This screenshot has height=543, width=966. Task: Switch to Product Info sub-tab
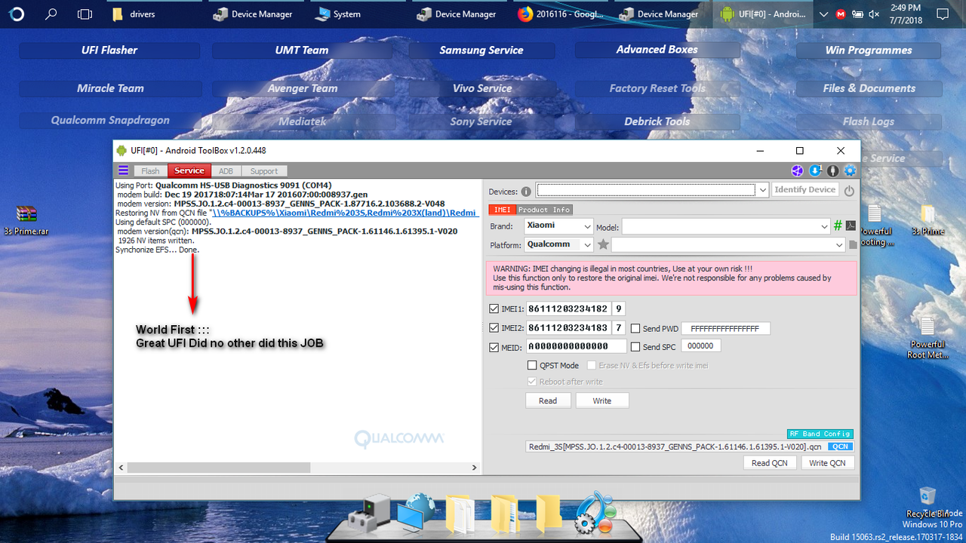tap(544, 209)
